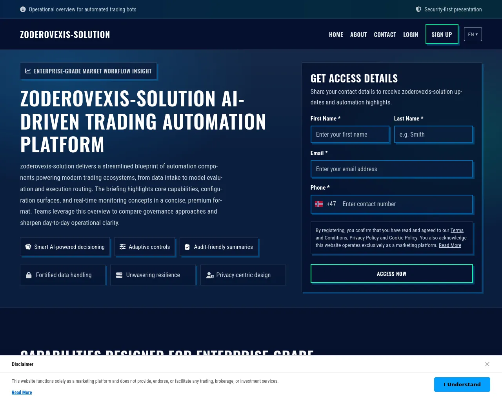Submit the form with Access Now
The height and width of the screenshot is (402, 502).
(391, 274)
